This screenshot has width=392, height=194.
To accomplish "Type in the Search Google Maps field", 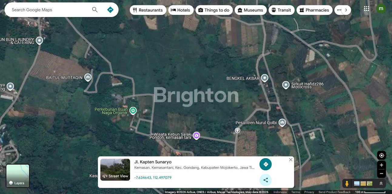I will (49, 10).
